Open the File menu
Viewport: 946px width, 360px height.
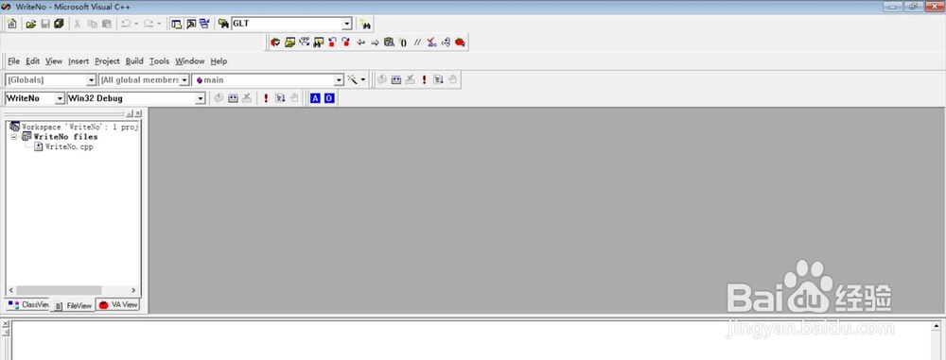tap(13, 60)
